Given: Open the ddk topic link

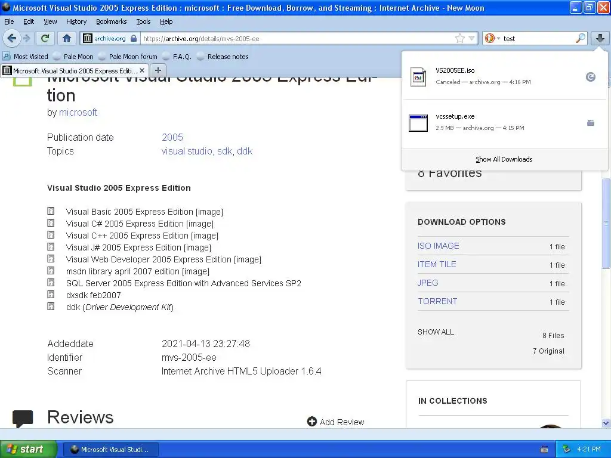Looking at the screenshot, I should coord(245,151).
